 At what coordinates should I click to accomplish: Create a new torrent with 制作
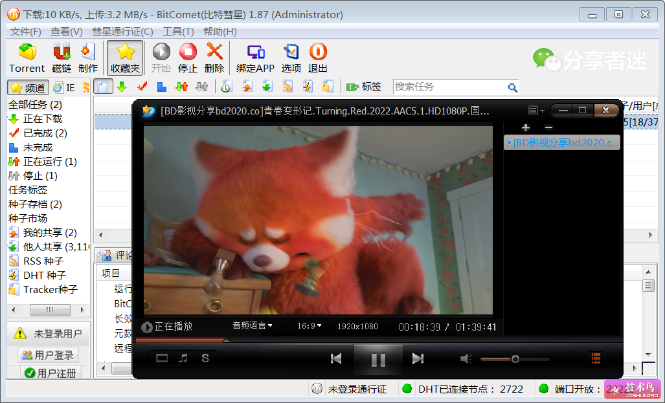click(88, 58)
